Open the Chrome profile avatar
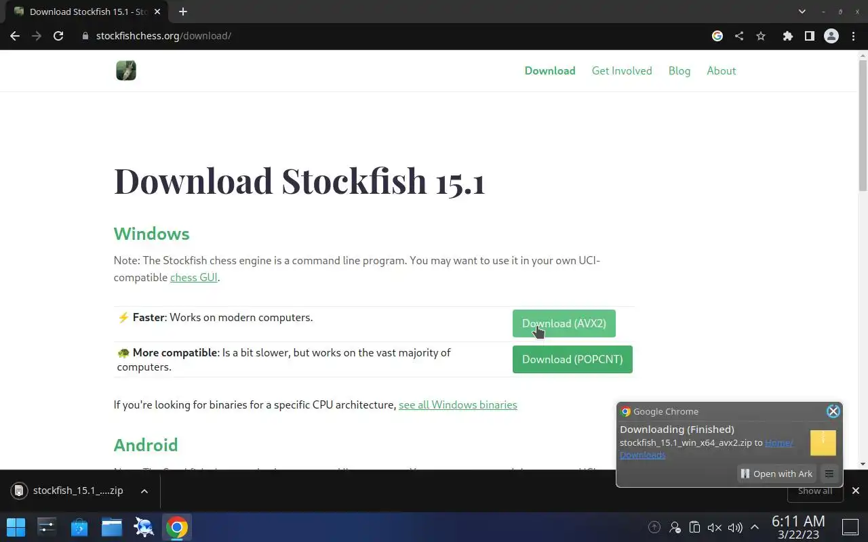Viewport: 868px width, 542px height. 831,36
